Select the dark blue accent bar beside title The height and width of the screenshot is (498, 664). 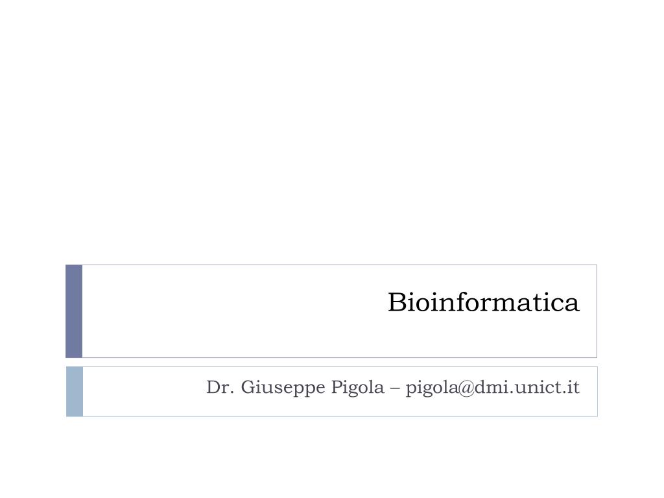click(x=74, y=311)
